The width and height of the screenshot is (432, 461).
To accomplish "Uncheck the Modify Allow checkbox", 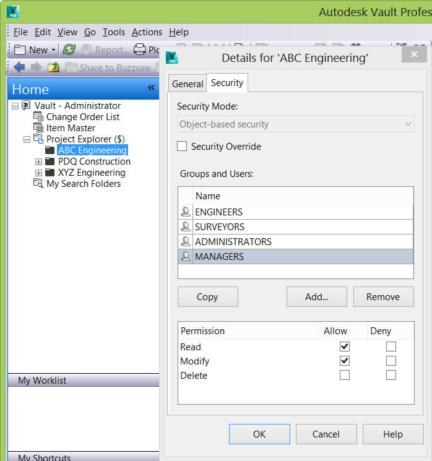I will pyautogui.click(x=345, y=361).
